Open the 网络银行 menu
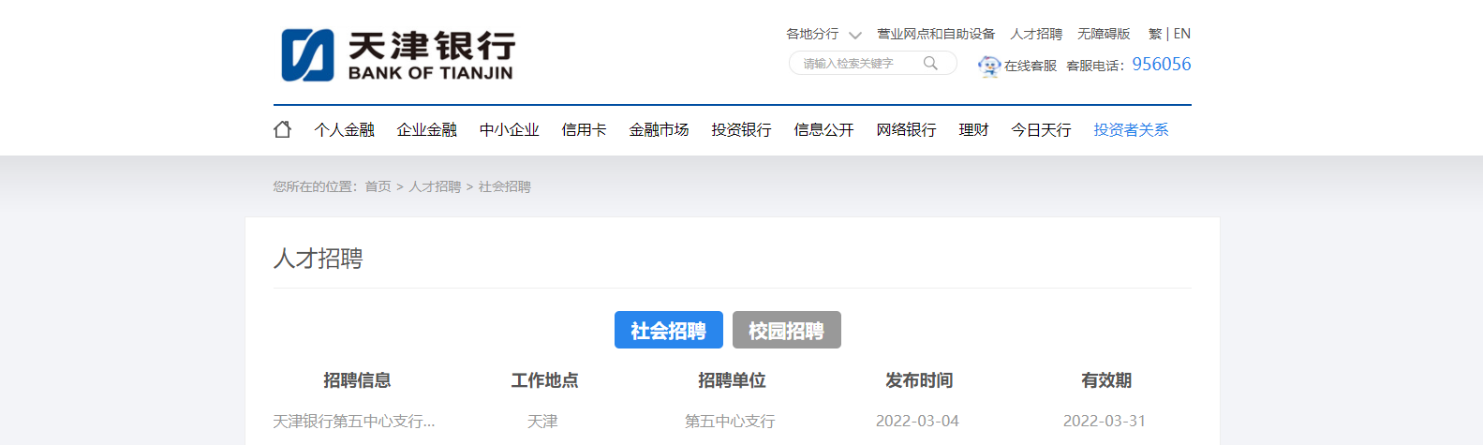1483x445 pixels. [x=906, y=129]
